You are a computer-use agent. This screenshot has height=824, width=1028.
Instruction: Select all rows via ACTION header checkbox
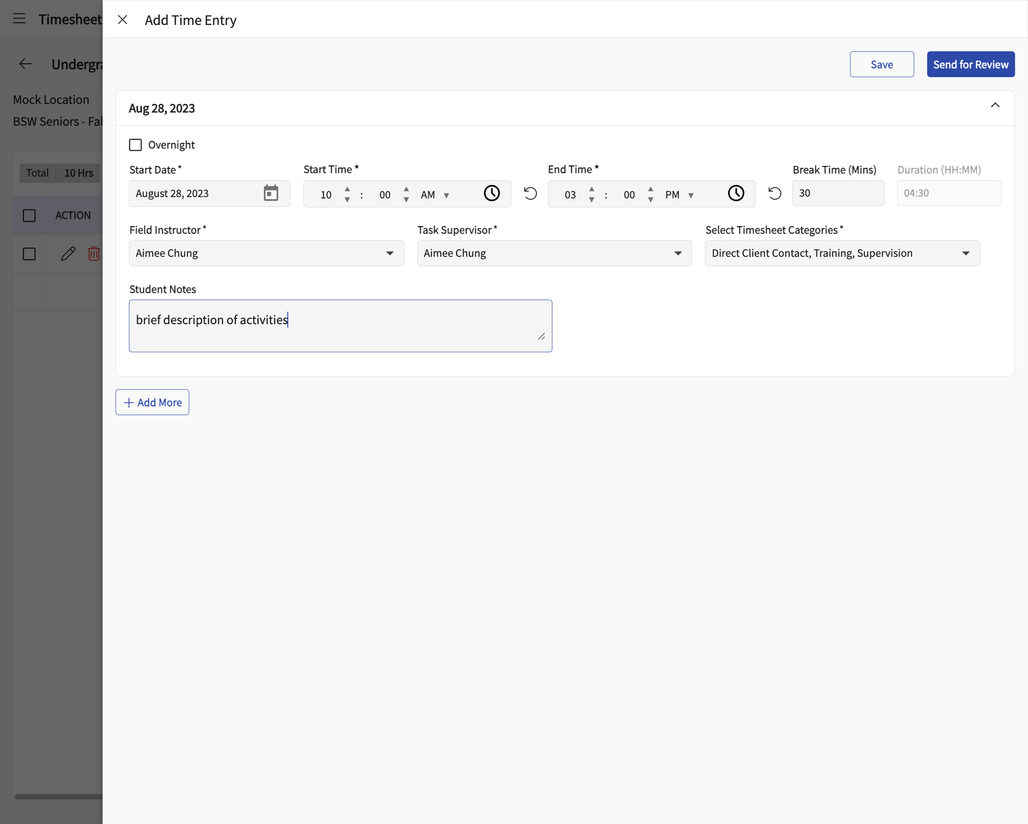(x=29, y=215)
